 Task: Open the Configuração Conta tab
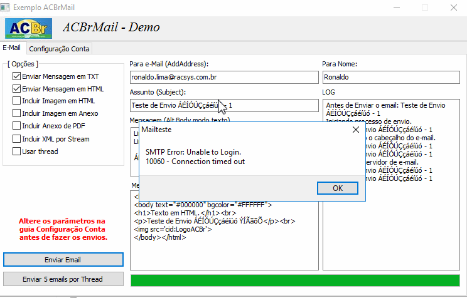tap(59, 49)
